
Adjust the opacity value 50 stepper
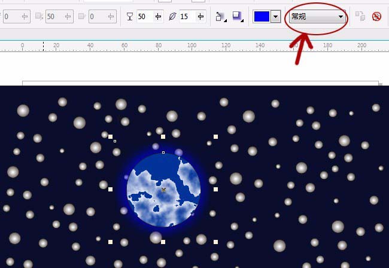coord(158,17)
